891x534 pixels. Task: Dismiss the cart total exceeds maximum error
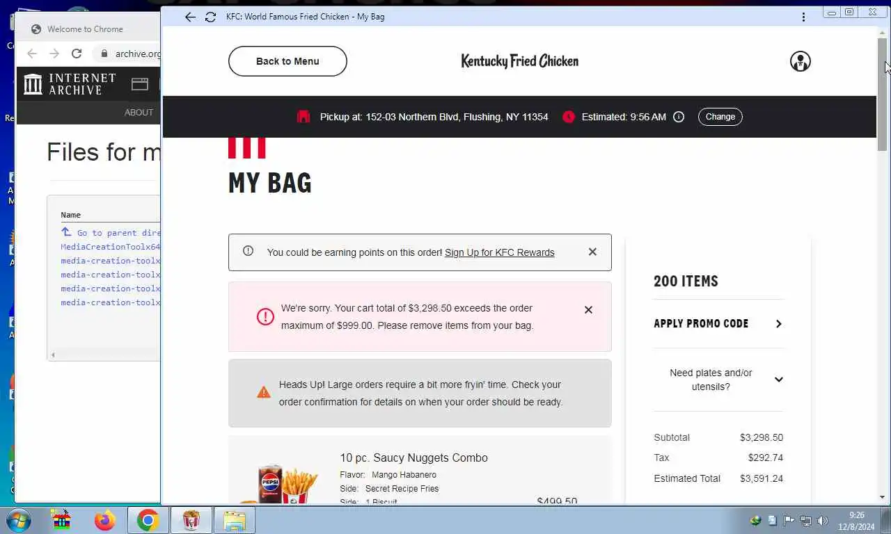[x=588, y=309]
